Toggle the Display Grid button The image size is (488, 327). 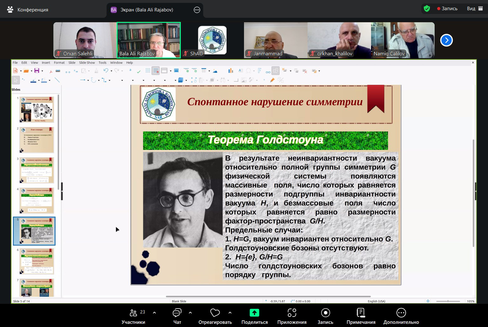coord(148,71)
